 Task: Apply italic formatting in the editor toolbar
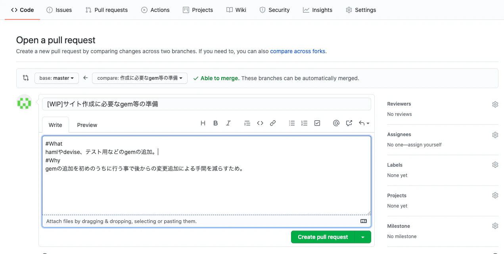coord(228,123)
